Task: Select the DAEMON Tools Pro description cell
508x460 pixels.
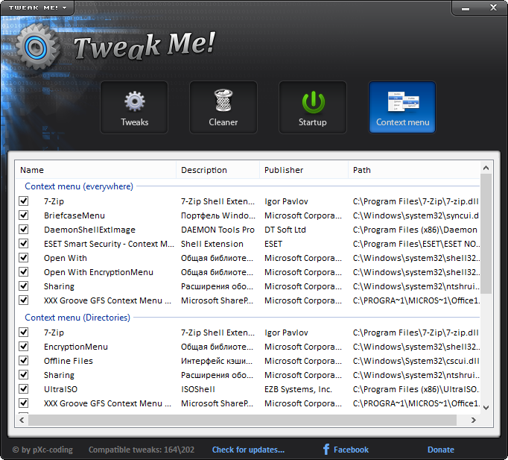Action: pyautogui.click(x=218, y=230)
